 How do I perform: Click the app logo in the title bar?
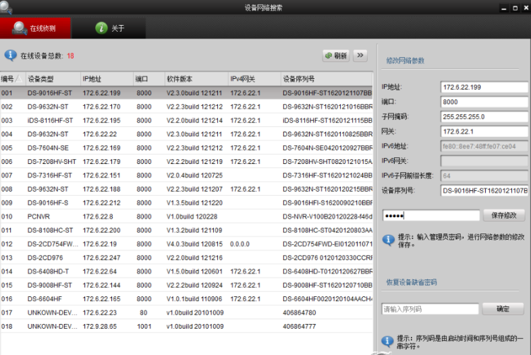coord(9,7)
